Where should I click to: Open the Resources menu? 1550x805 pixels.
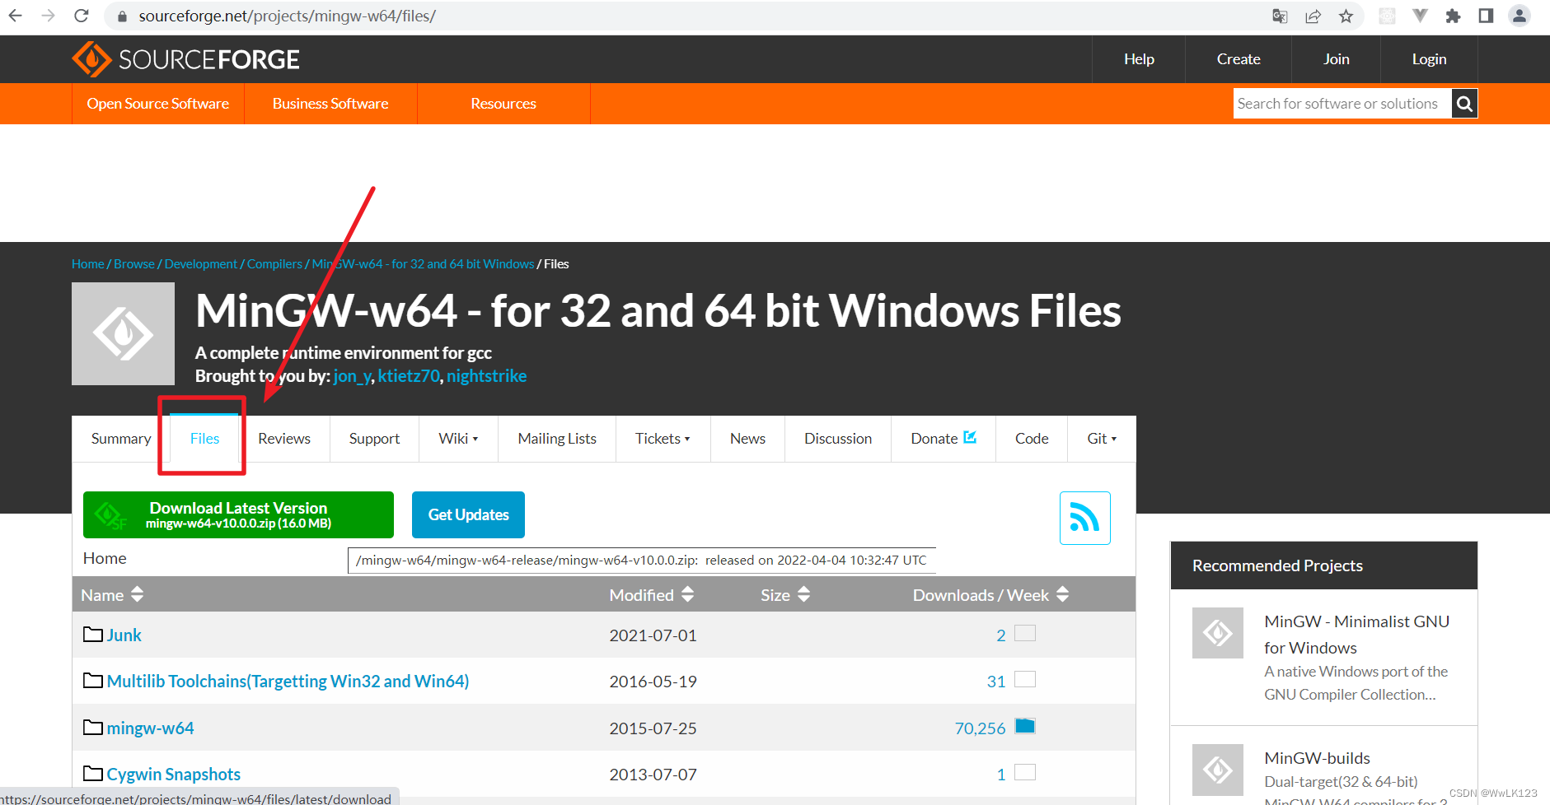(503, 104)
